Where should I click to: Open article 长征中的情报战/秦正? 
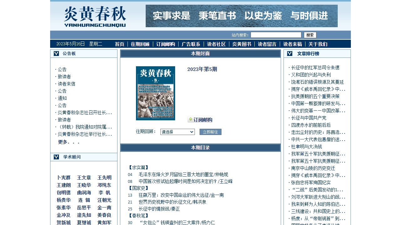pyautogui.click(x=159, y=209)
